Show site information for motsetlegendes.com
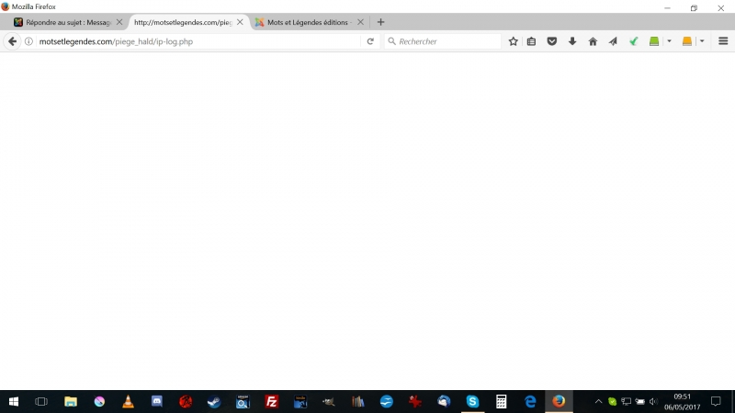This screenshot has height=413, width=735. [29, 41]
